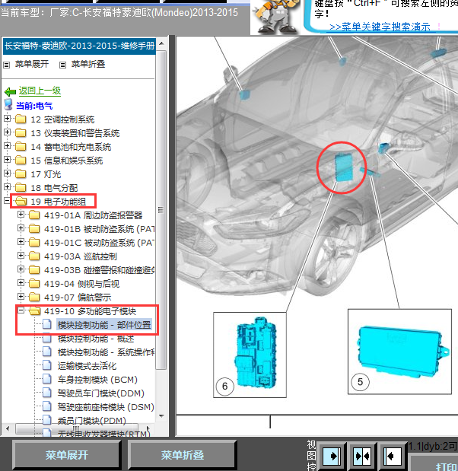Select the 419-04 侧视与后视 folder icon
The width and height of the screenshot is (458, 471).
pos(34,283)
